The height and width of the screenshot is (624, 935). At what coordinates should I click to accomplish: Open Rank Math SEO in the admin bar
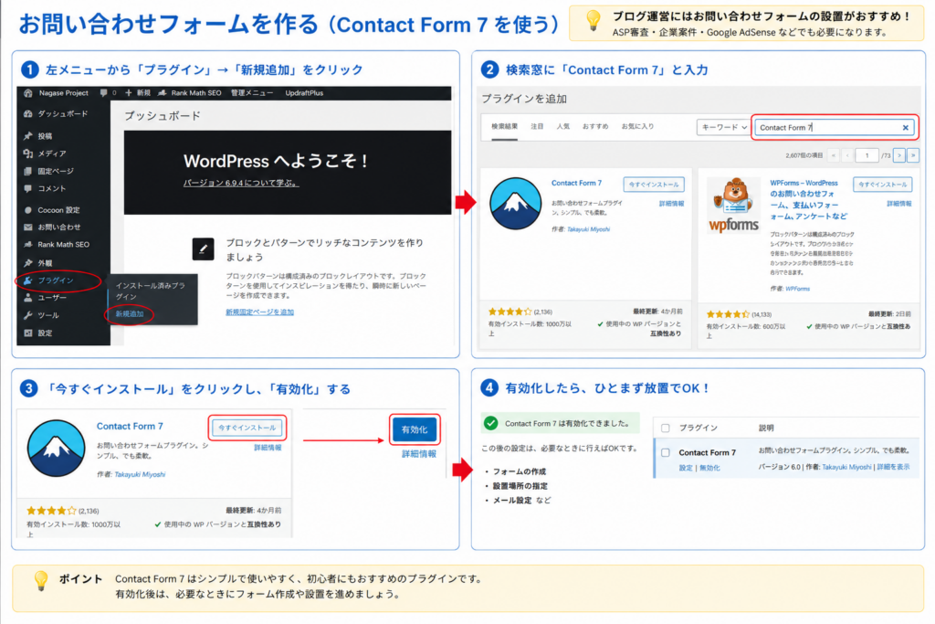190,93
